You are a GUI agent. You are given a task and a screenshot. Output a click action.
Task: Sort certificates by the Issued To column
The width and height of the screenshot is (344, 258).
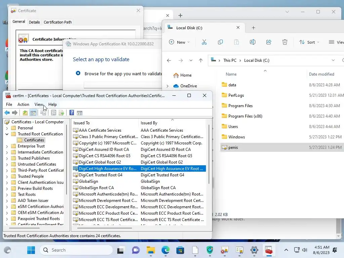105,123
